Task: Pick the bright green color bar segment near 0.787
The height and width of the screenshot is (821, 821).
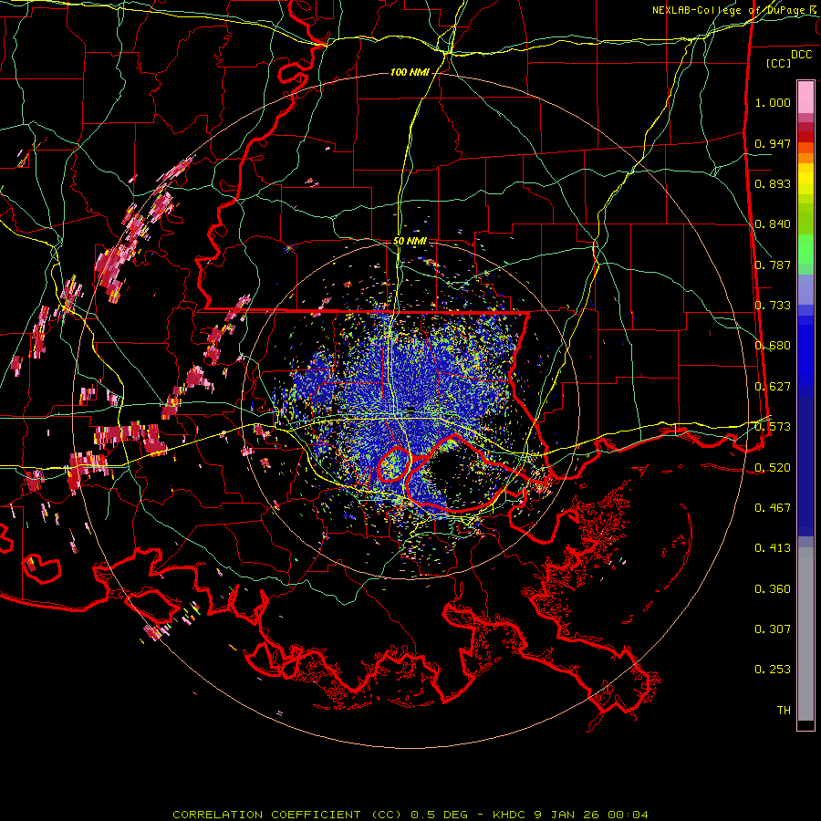Action: pos(805,249)
